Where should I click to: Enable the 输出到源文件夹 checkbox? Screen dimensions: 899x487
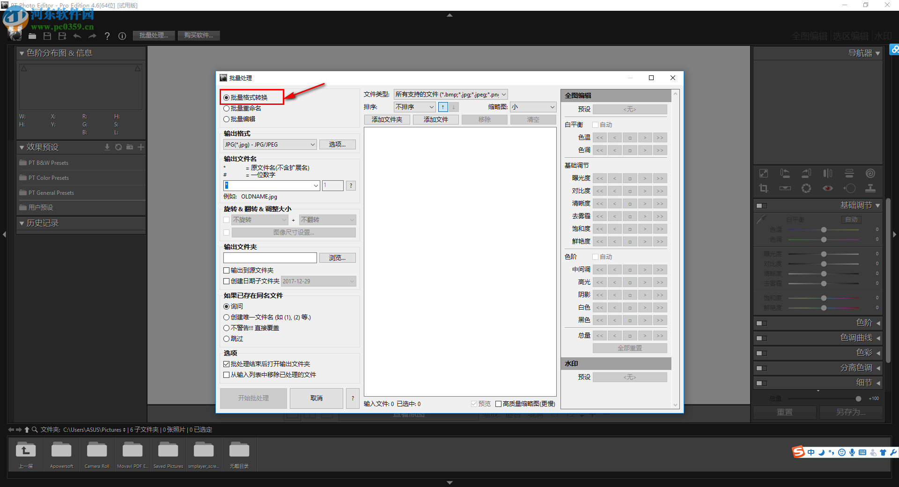[227, 270]
